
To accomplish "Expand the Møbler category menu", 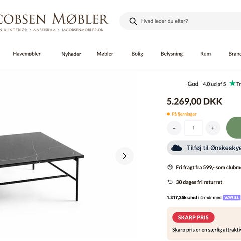I will coord(105,54).
